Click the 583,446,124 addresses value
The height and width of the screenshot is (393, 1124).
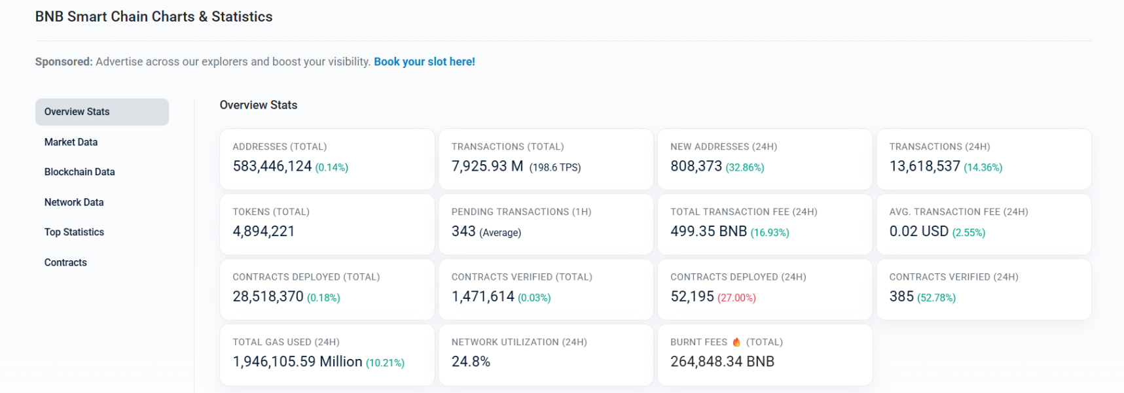coord(272,166)
